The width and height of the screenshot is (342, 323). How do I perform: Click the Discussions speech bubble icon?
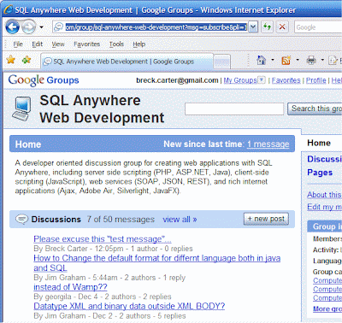pyautogui.click(x=21, y=219)
